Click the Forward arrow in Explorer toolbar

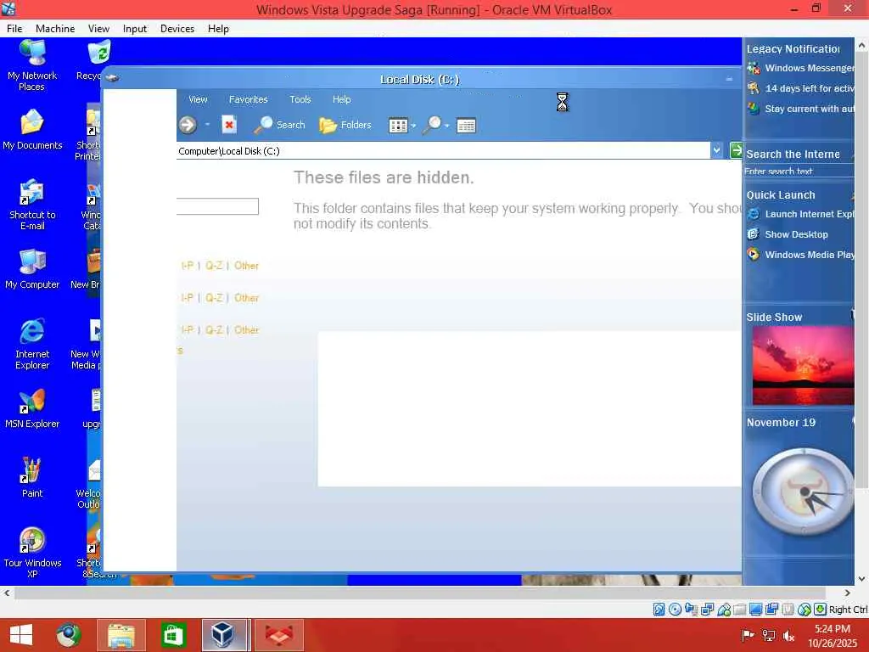coord(188,125)
